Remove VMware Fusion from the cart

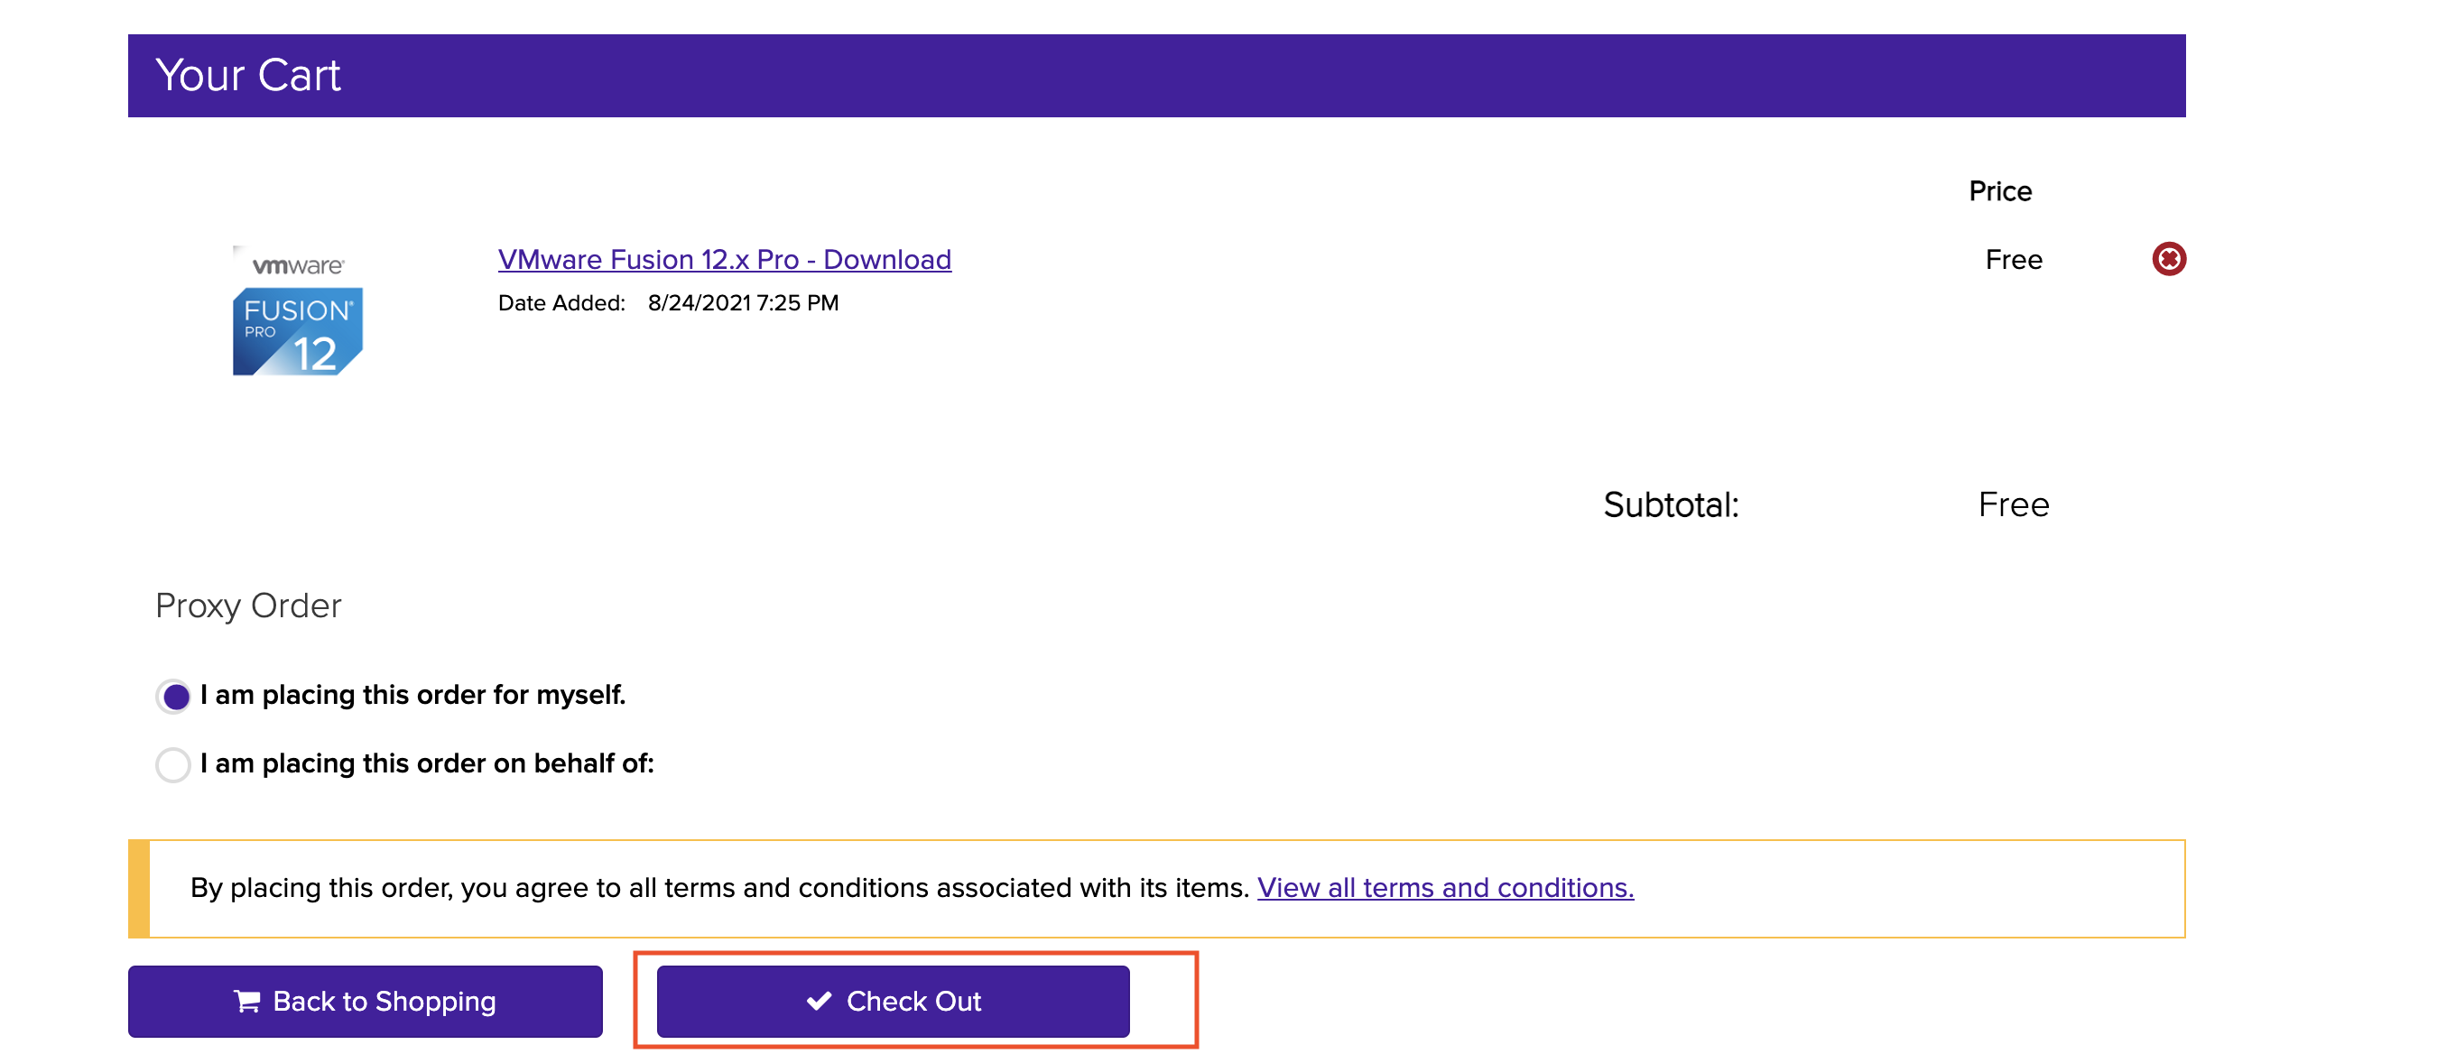(2167, 259)
